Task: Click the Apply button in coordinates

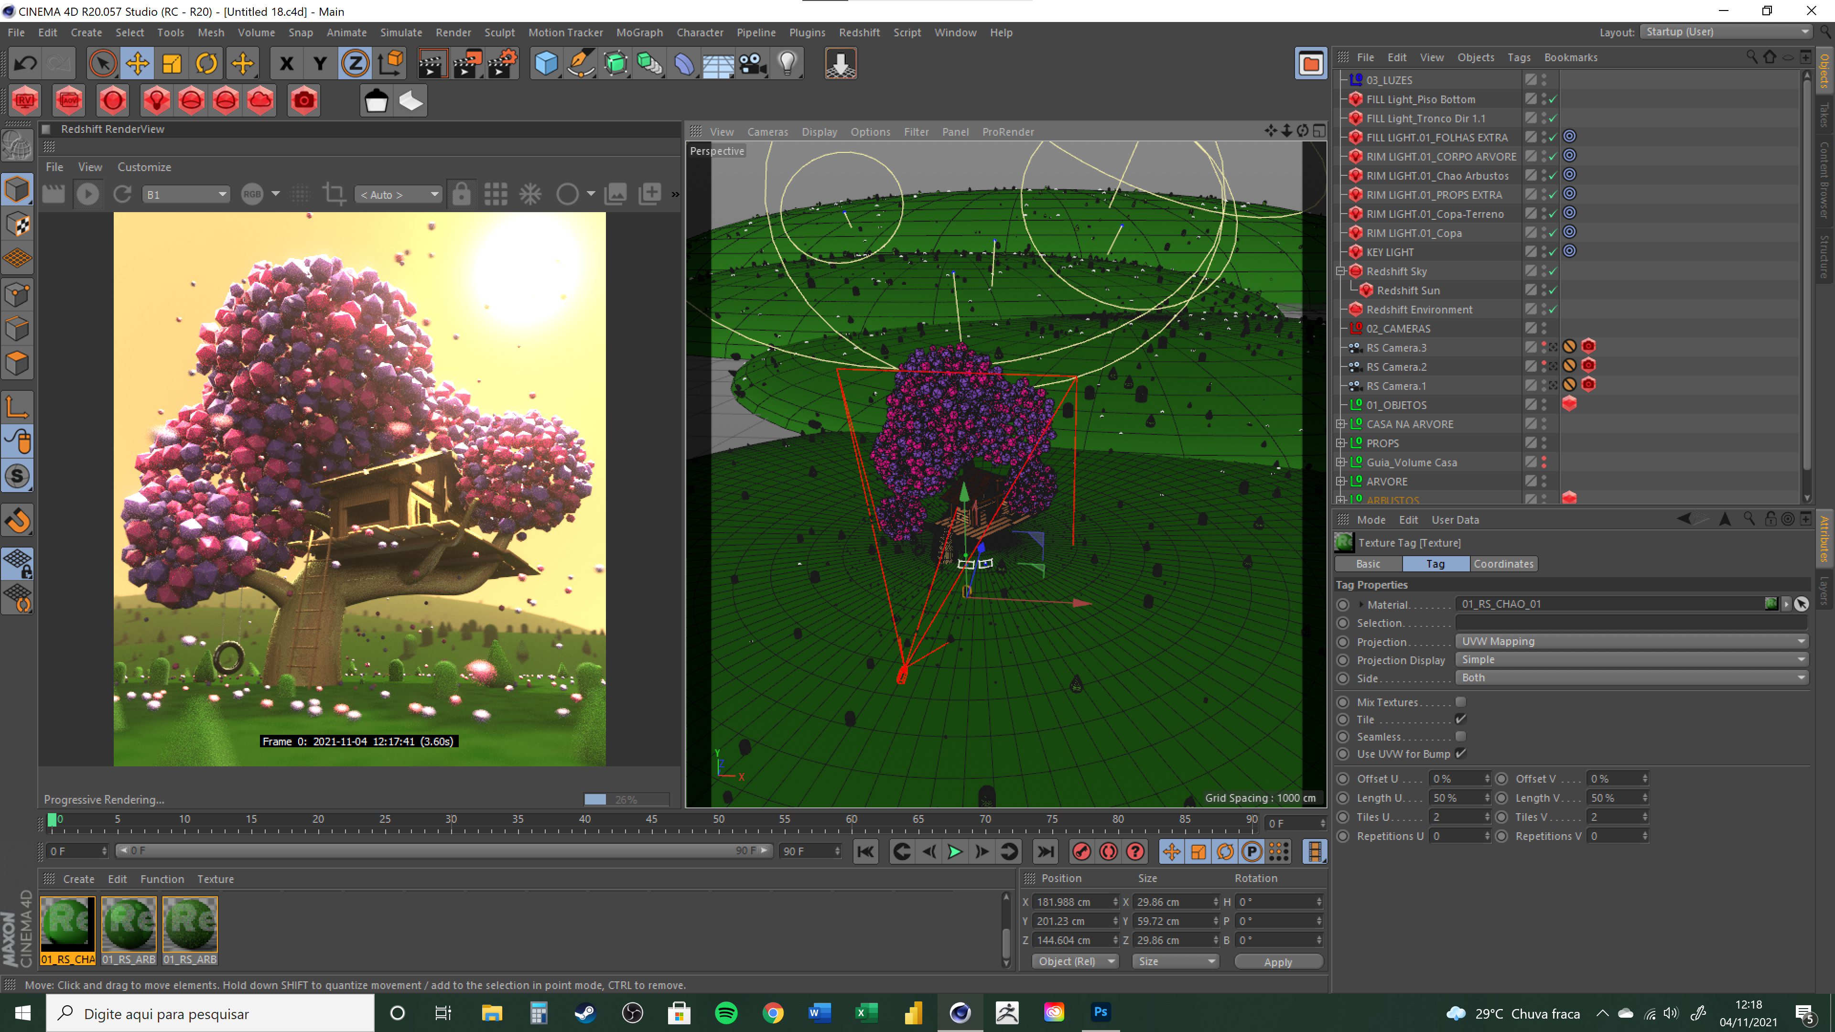Action: pyautogui.click(x=1278, y=961)
